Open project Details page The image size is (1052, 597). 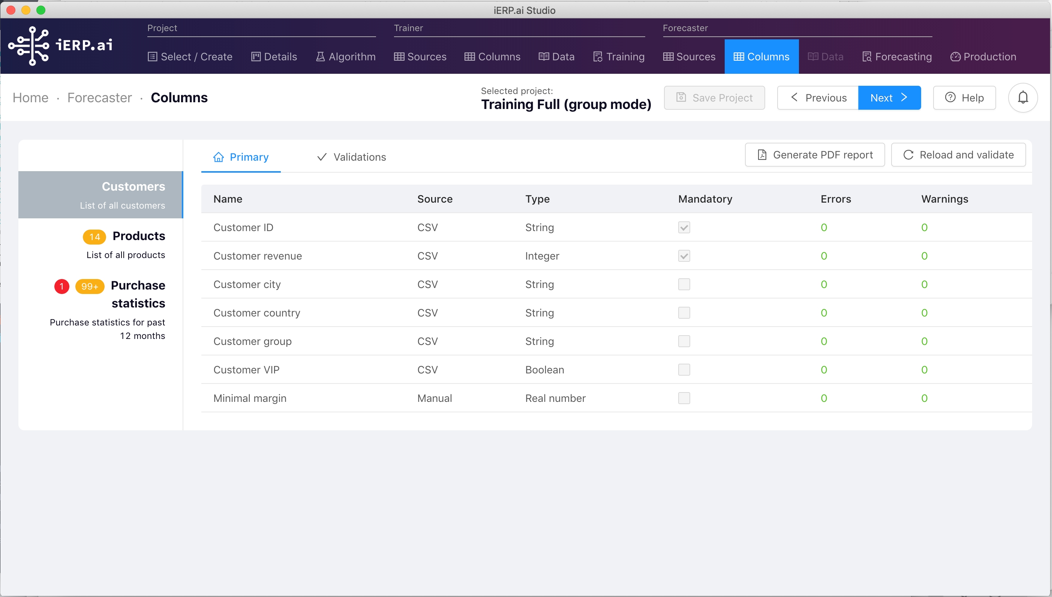tap(274, 57)
